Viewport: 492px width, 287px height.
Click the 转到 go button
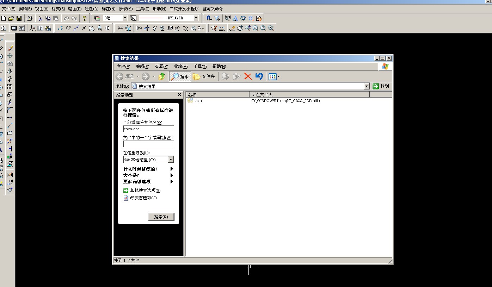(x=381, y=86)
